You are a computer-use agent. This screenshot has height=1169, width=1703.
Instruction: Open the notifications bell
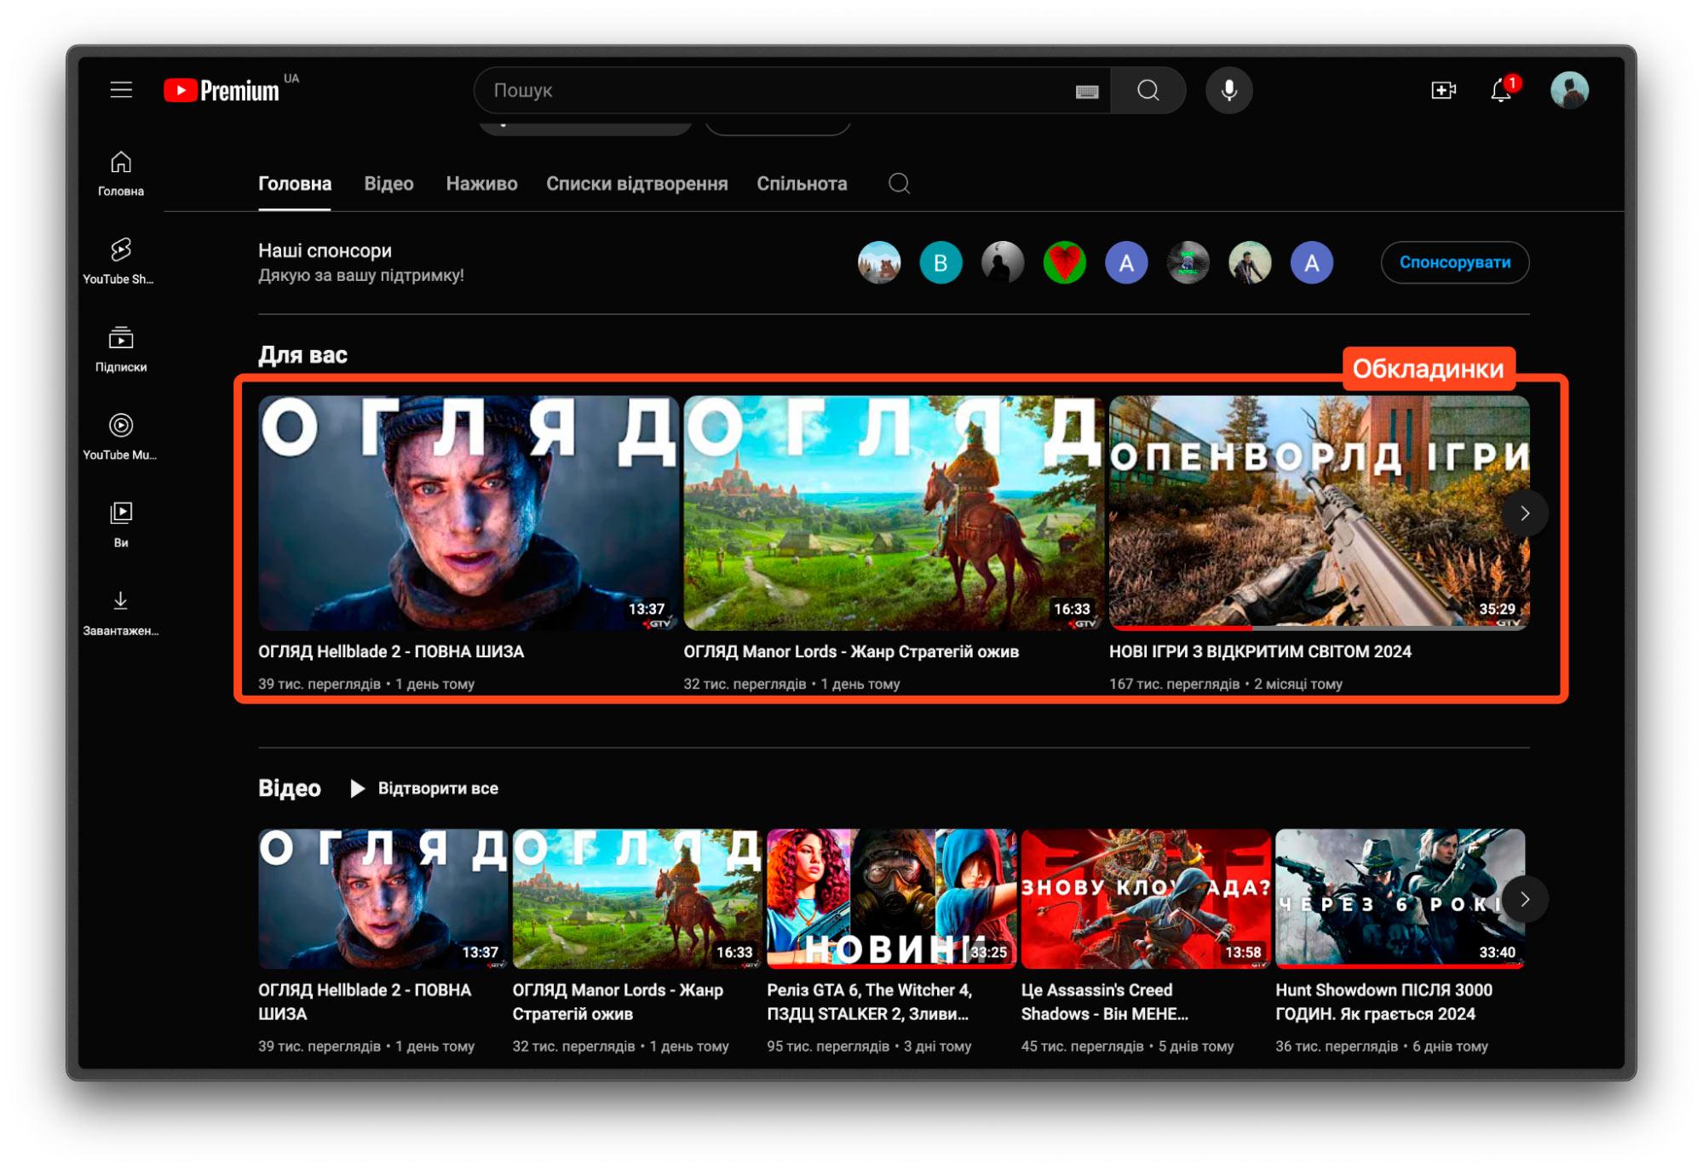click(1501, 90)
